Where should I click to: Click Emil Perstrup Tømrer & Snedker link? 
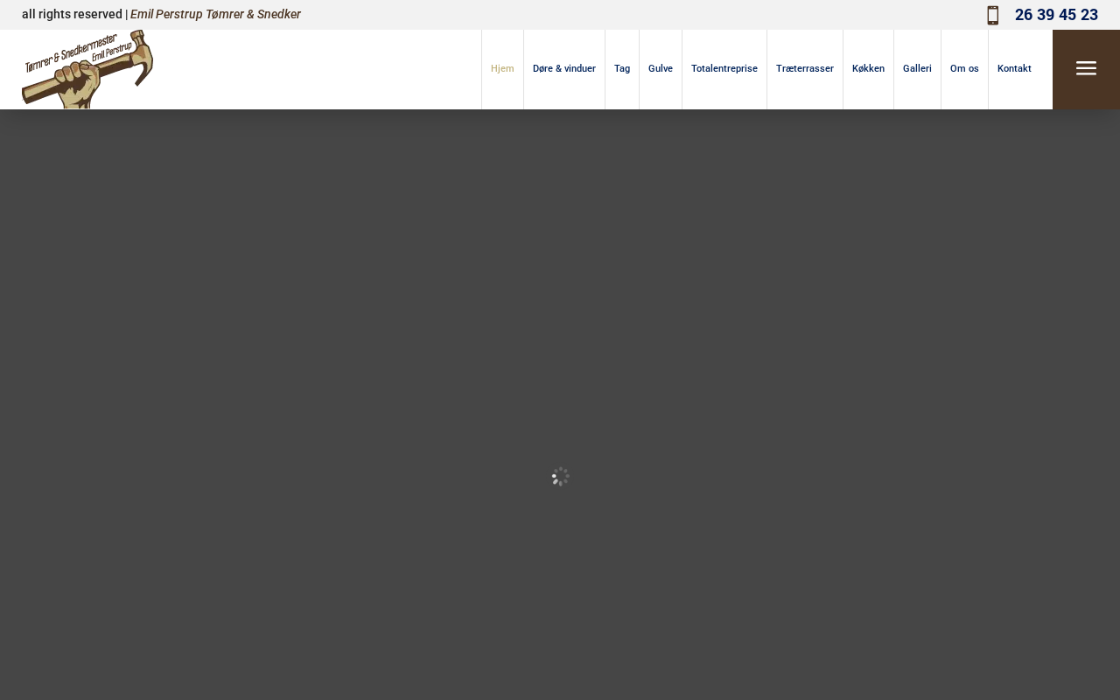point(215,15)
